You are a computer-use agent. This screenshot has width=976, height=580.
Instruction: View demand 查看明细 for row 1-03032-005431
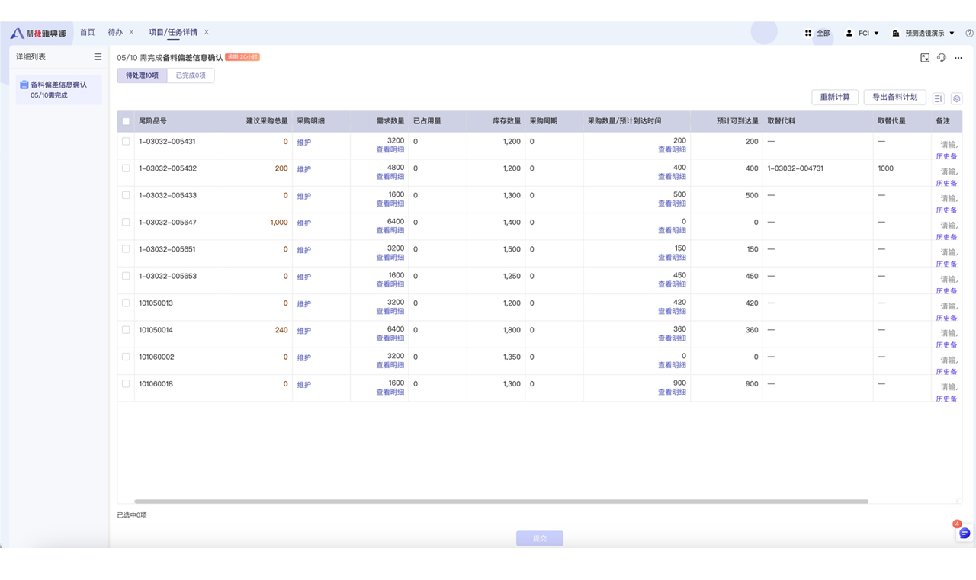click(390, 150)
